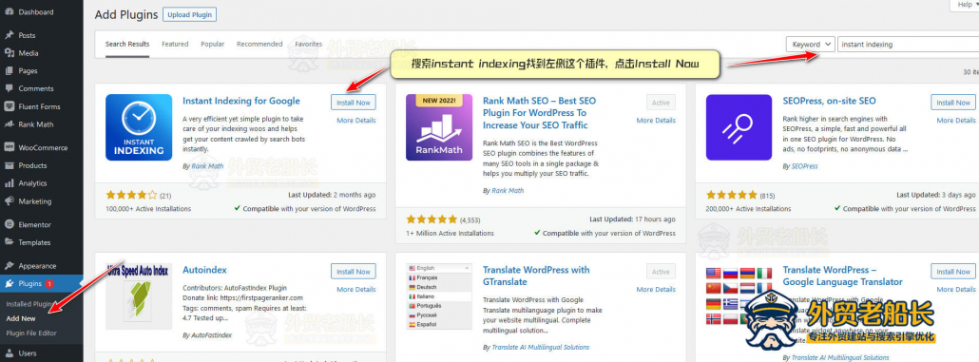
Task: Click the Marketing megaphone icon
Action: pyautogui.click(x=10, y=201)
